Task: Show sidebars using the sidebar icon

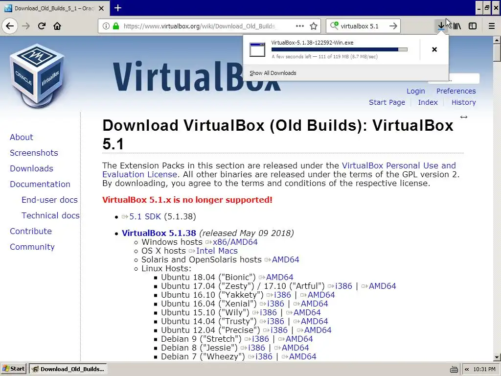Action: tap(473, 26)
